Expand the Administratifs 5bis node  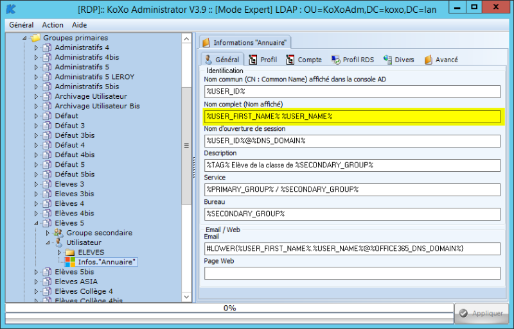pyautogui.click(x=36, y=87)
